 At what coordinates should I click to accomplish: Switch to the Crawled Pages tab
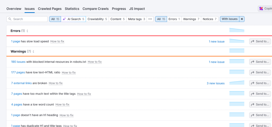50,9
